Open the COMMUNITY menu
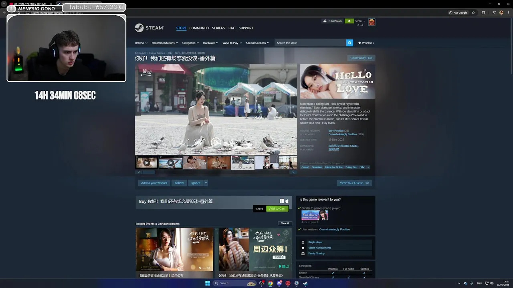The width and height of the screenshot is (513, 288). pyautogui.click(x=199, y=28)
